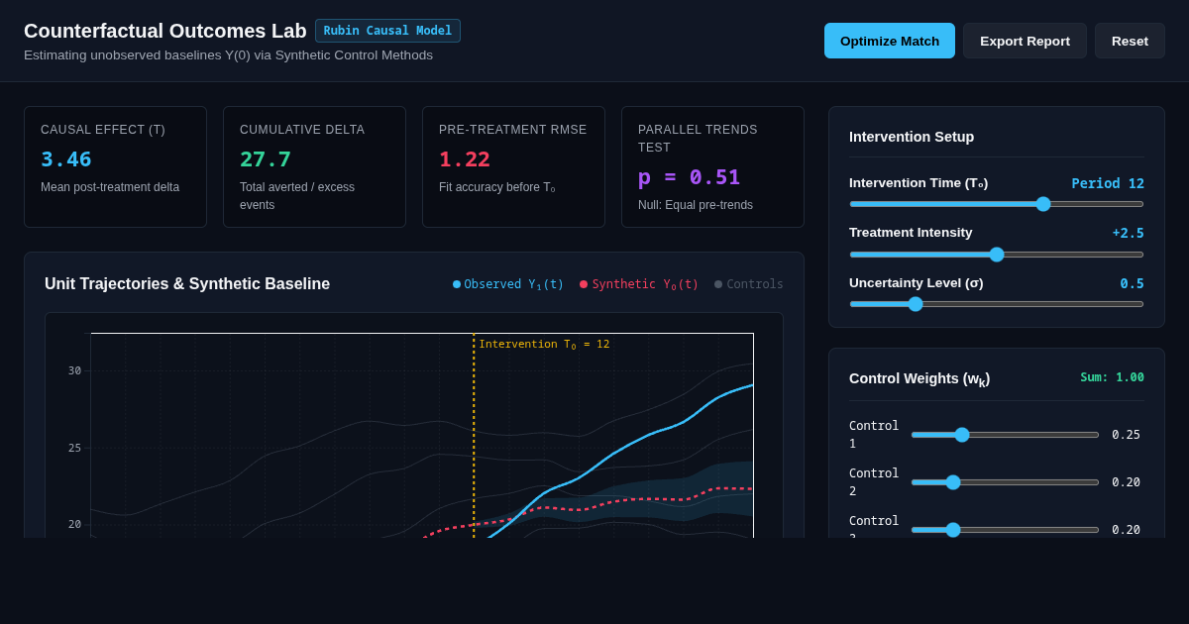Select the Cumulative Delta value 27.7
Screen dimensions: 1189x624
tap(266, 158)
